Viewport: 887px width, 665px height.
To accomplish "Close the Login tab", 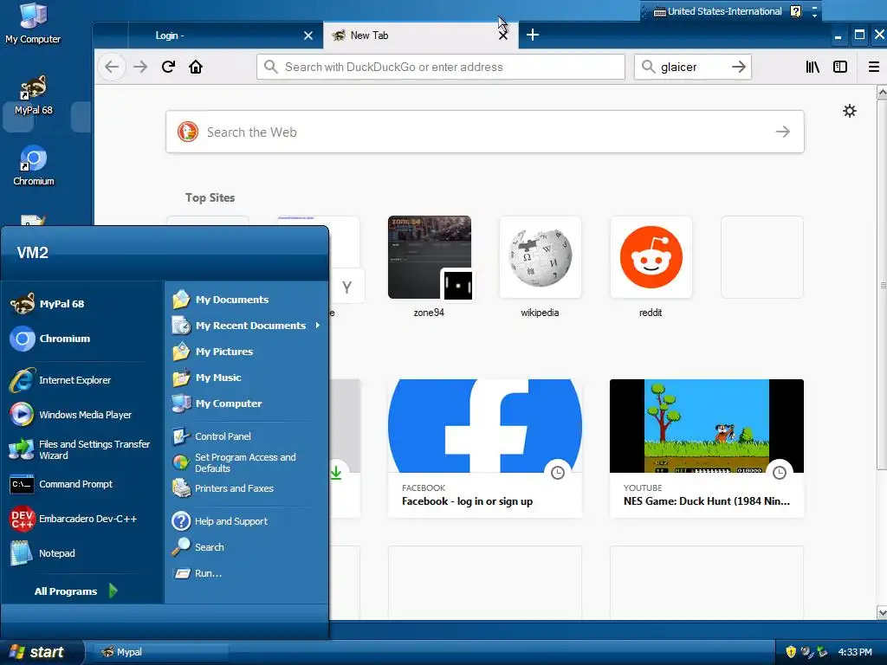I will click(308, 36).
